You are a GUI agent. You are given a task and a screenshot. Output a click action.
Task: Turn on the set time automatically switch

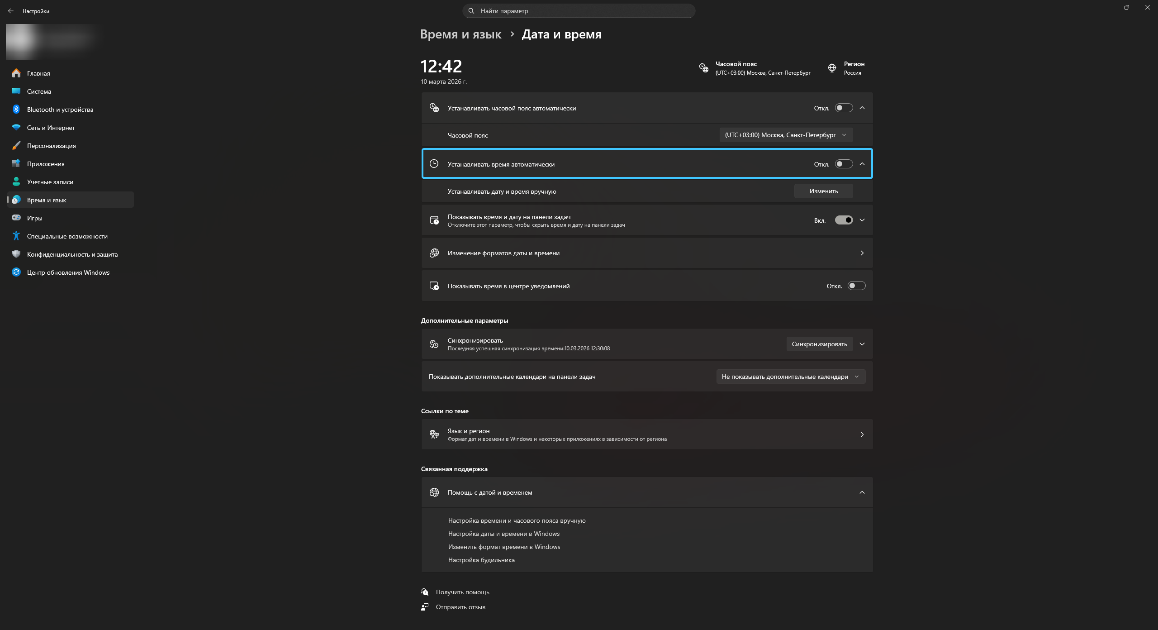coord(844,164)
